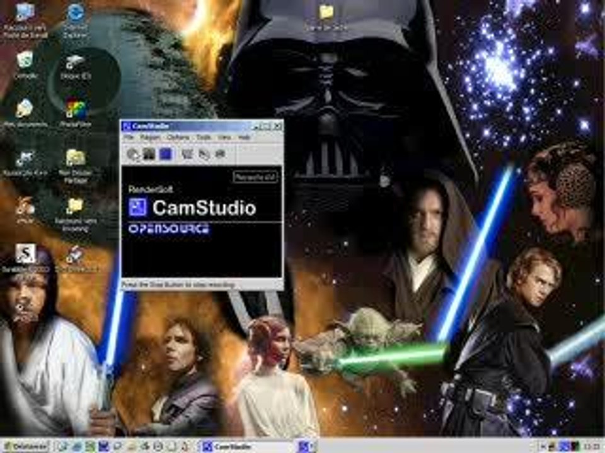Screen dimensions: 605x453
Task: Click the blue Stop button in CamStudio
Action: click(x=166, y=154)
